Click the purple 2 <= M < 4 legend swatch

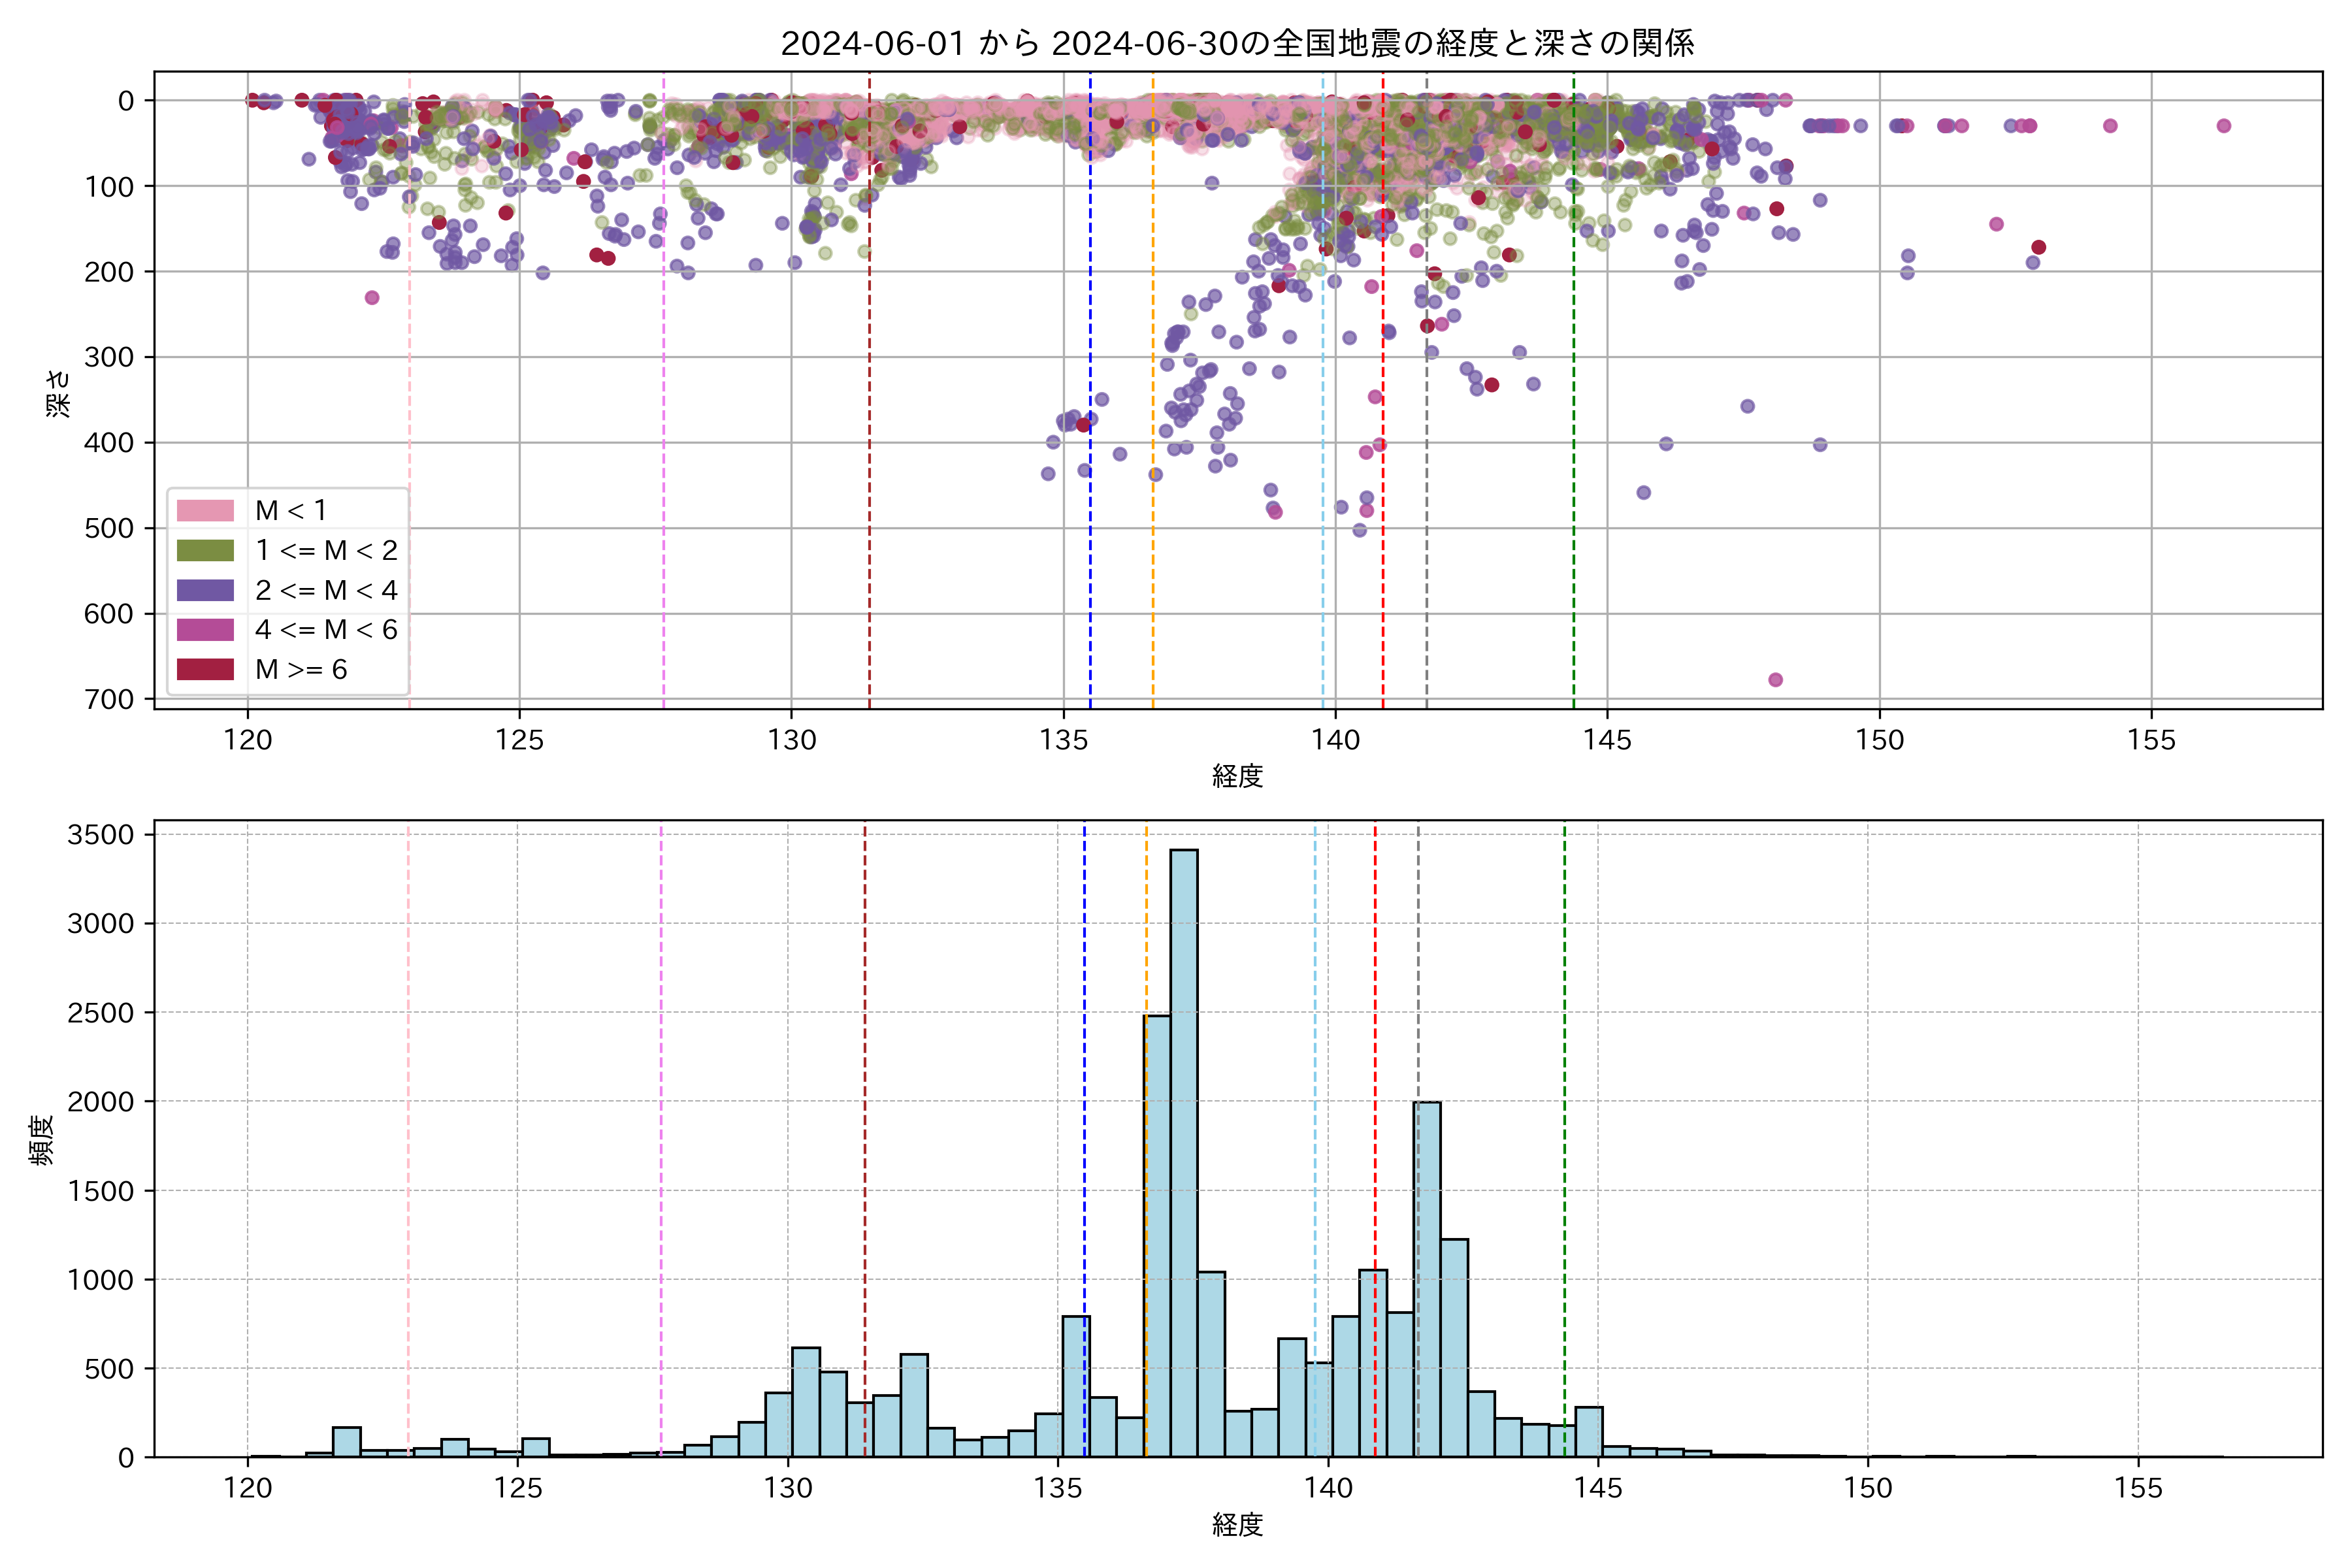[205, 590]
